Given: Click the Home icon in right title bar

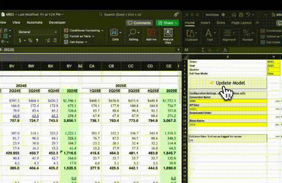Looking at the screenshot, I should 234,15.
